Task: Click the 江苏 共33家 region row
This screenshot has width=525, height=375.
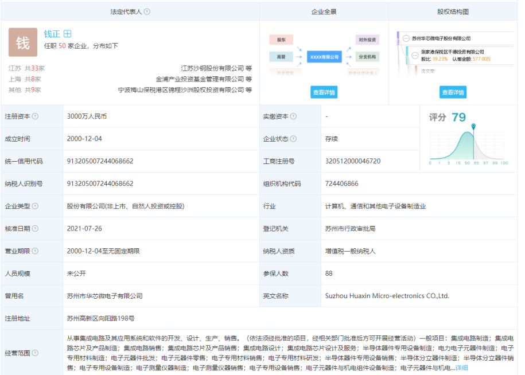Action: (x=27, y=68)
